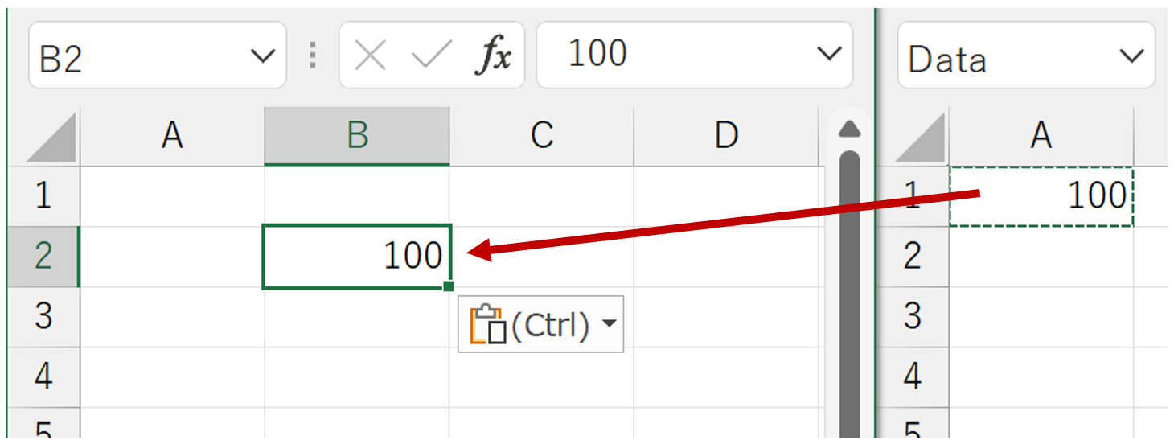Image resolution: width=1174 pixels, height=444 pixels.
Task: Click the left Select All corner triangle
Action: point(51,138)
